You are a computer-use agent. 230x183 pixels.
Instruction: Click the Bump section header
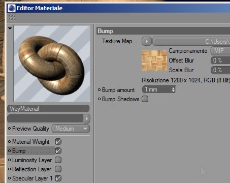click(x=163, y=31)
